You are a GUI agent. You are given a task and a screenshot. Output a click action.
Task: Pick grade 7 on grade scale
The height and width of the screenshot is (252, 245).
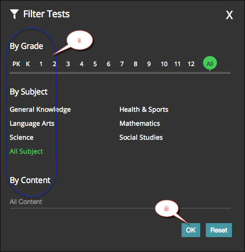(x=122, y=64)
